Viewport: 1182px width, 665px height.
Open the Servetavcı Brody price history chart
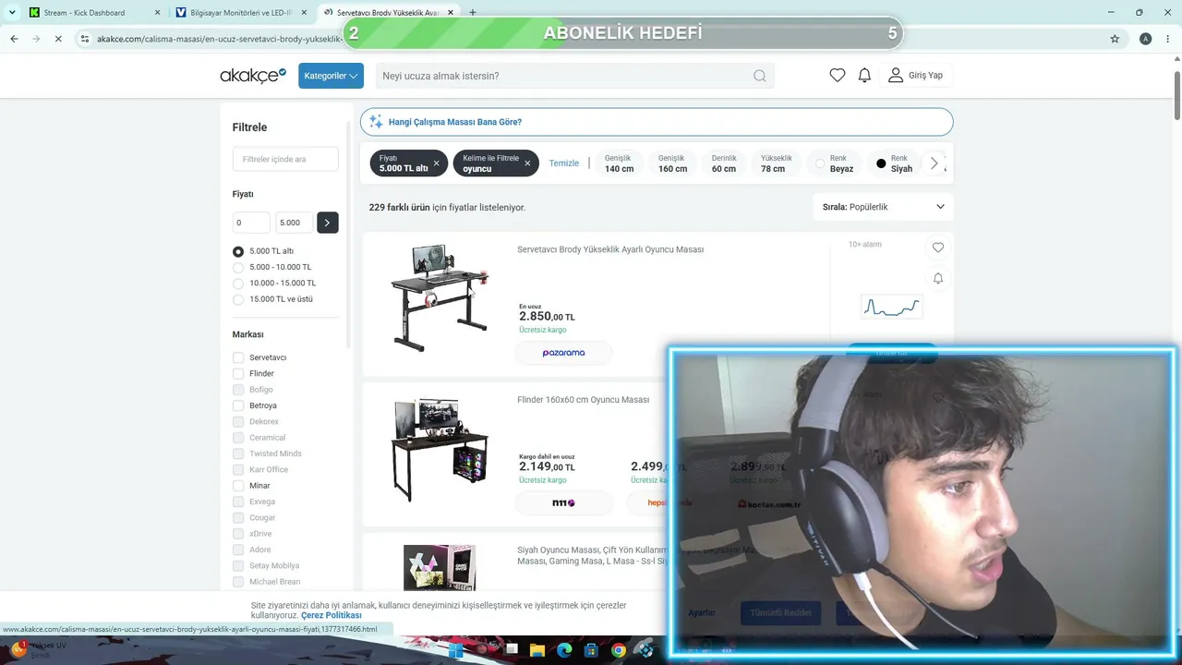tap(891, 307)
